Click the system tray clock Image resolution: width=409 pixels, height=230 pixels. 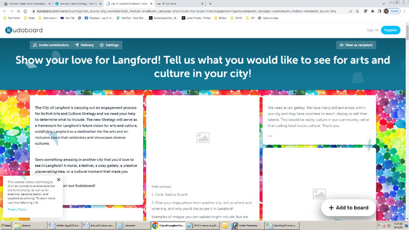pos(398,226)
